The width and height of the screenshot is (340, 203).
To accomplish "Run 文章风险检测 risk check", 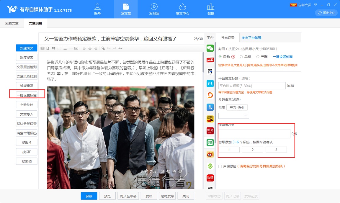I will click(x=27, y=76).
